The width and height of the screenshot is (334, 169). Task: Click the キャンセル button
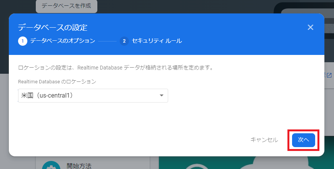pyautogui.click(x=264, y=140)
